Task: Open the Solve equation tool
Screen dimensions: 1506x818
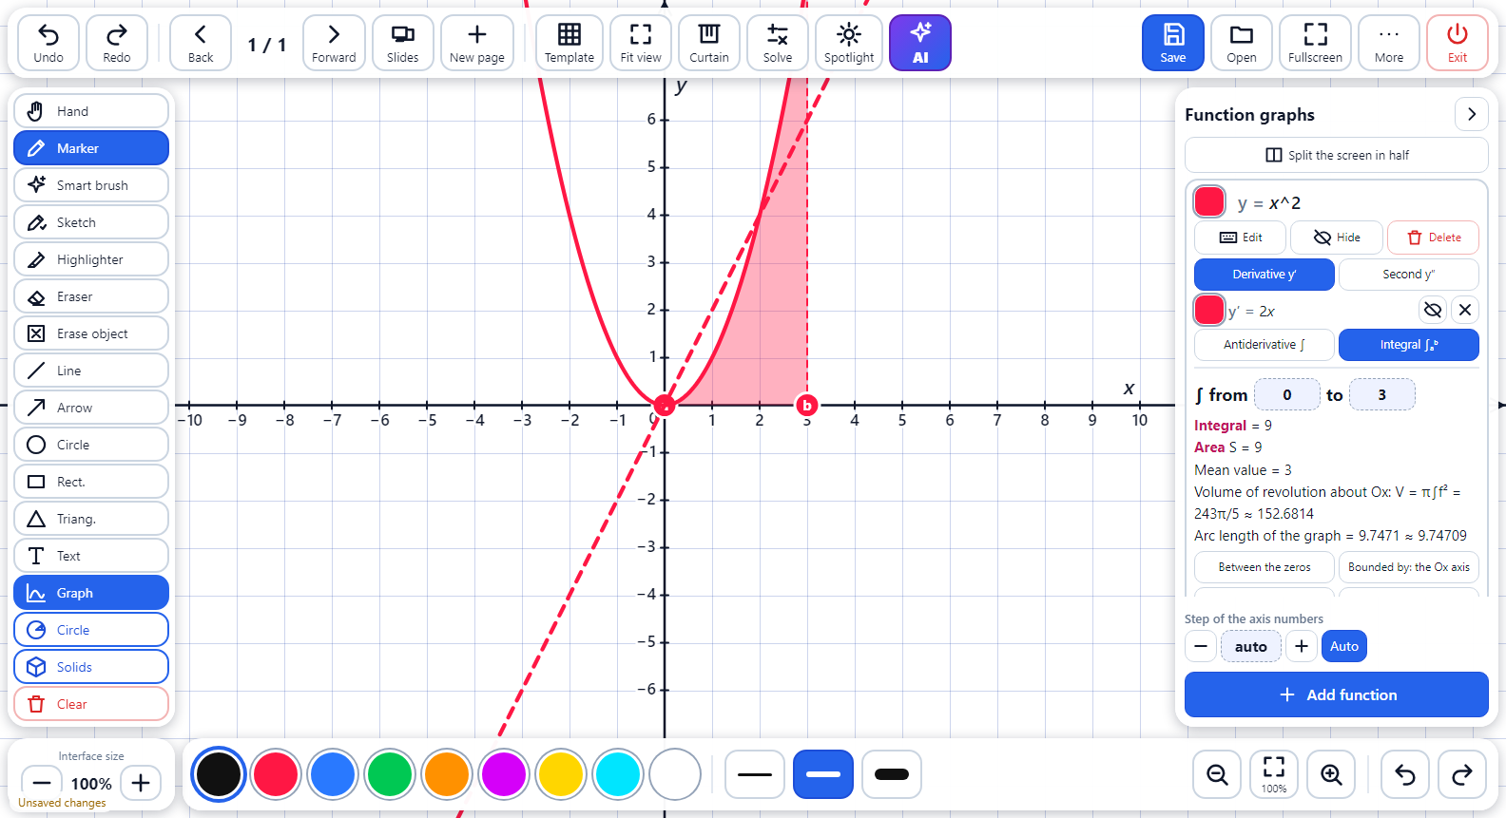Action: click(x=778, y=43)
